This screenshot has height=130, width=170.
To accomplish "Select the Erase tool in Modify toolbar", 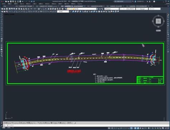I will pyautogui.click(x=168, y=15).
